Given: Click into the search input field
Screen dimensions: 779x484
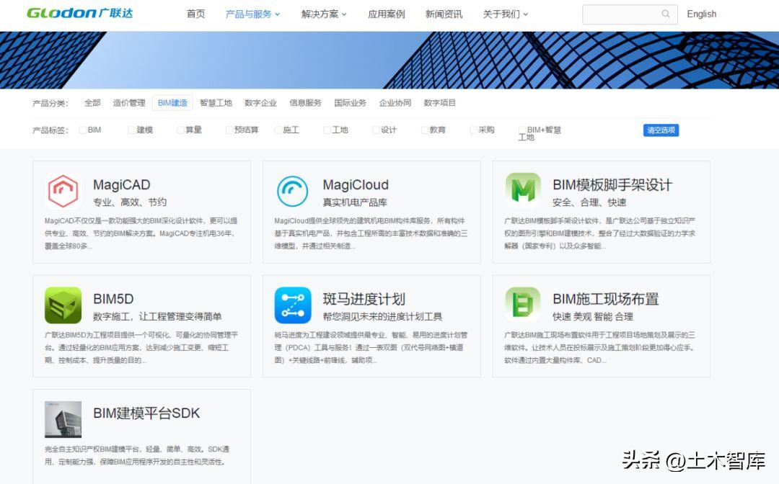Looking at the screenshot, I should (x=620, y=14).
